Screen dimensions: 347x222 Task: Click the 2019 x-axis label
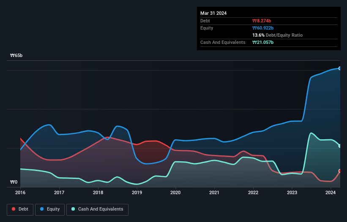click(x=137, y=192)
